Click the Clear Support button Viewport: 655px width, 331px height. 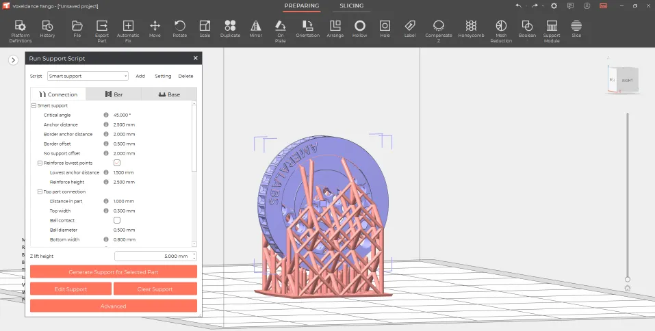[155, 289]
